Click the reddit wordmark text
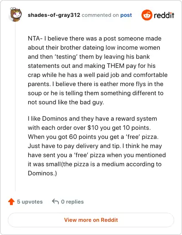Viewport: 182px width, 235px height. coord(164,15)
